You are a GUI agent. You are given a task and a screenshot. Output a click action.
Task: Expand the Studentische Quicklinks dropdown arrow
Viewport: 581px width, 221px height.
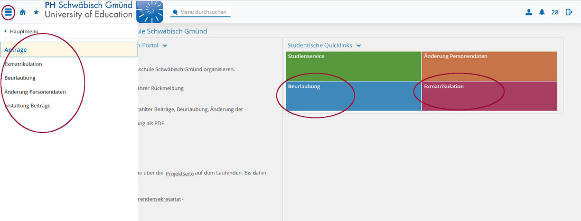tap(359, 46)
